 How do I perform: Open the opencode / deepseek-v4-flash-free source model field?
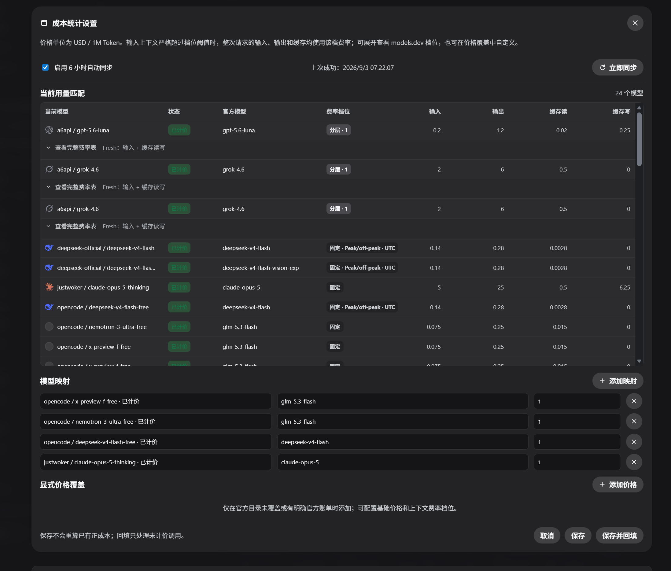tap(156, 442)
